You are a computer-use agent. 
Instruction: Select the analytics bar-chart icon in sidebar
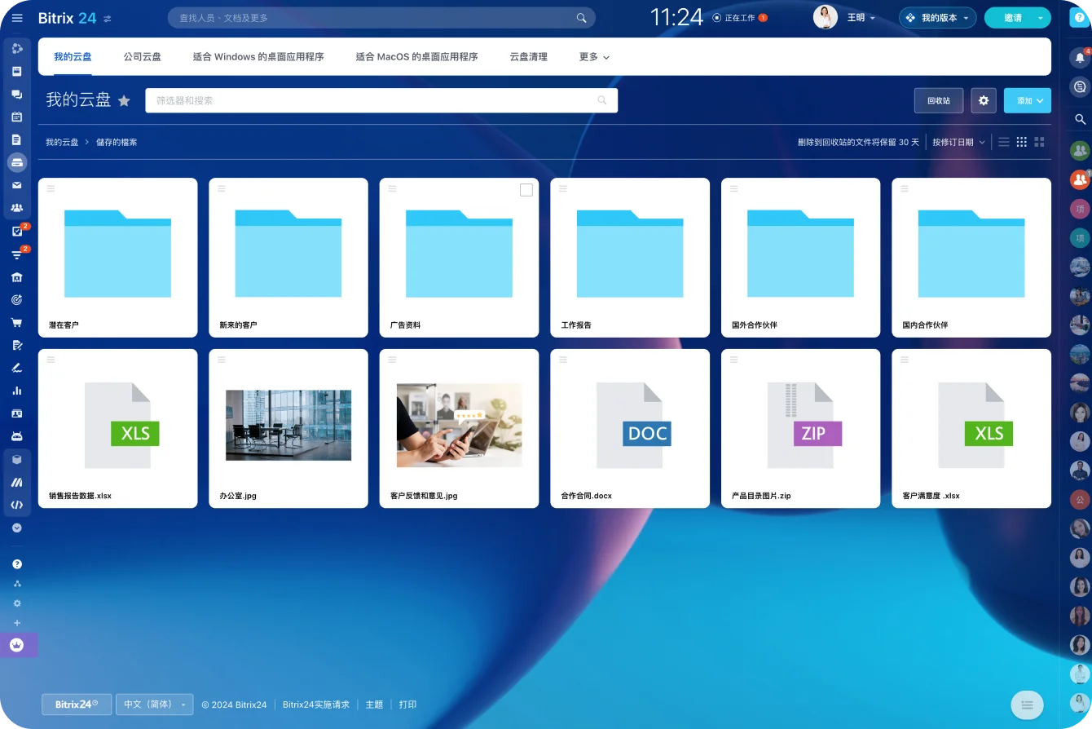[x=17, y=391]
